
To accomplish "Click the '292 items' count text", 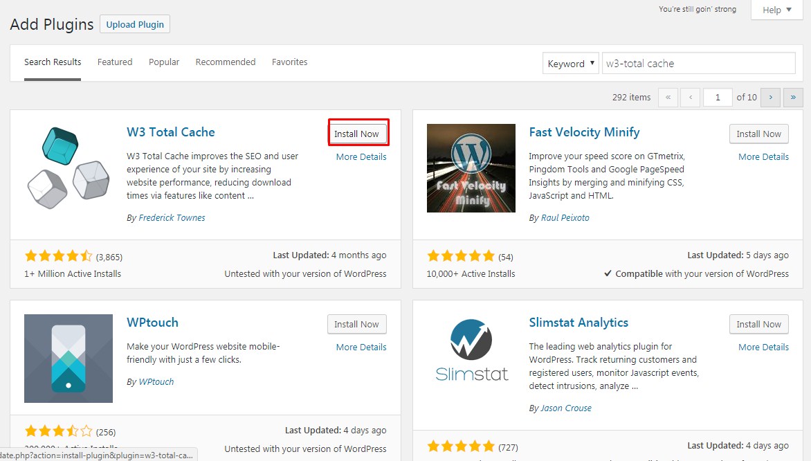I will click(632, 98).
